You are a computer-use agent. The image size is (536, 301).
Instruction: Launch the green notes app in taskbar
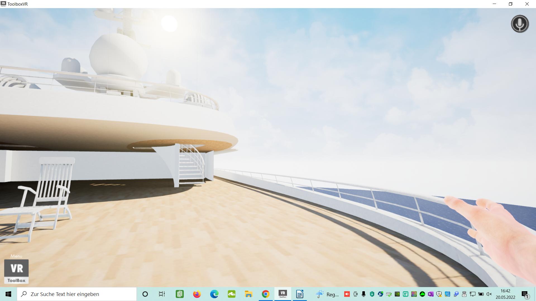coord(180,294)
